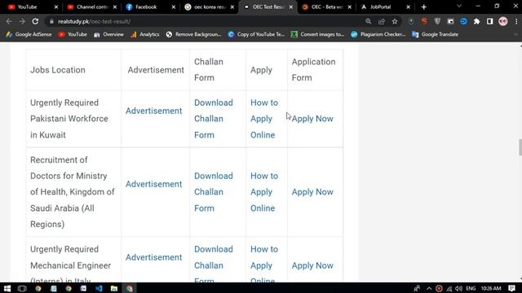Open the tab search dropdown arrow
This screenshot has width=522, height=293.
point(459,7)
